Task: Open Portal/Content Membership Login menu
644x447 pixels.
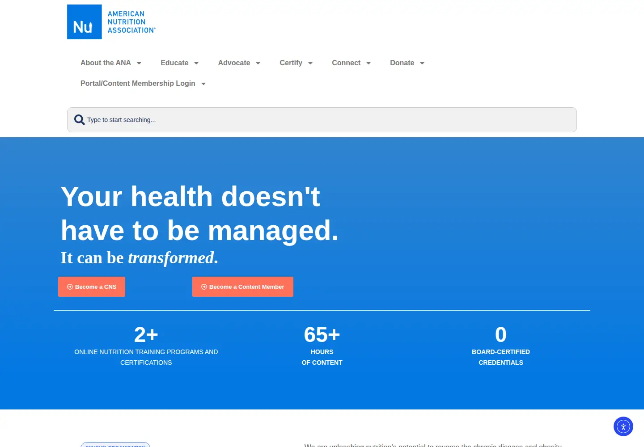Action: point(138,84)
